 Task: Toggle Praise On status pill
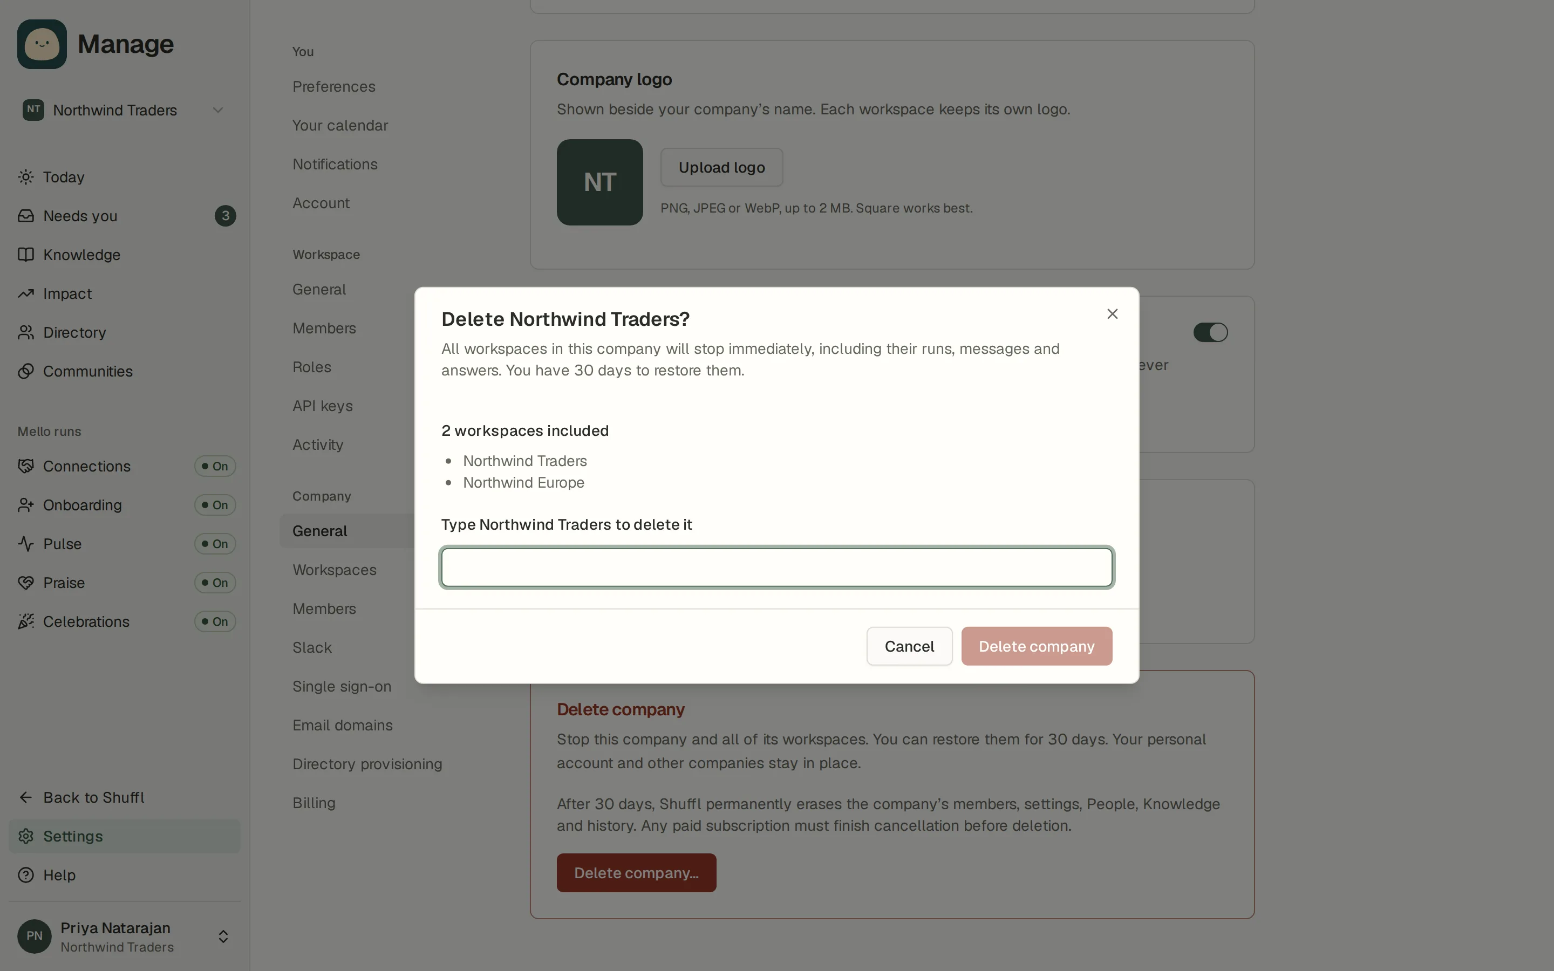215,583
